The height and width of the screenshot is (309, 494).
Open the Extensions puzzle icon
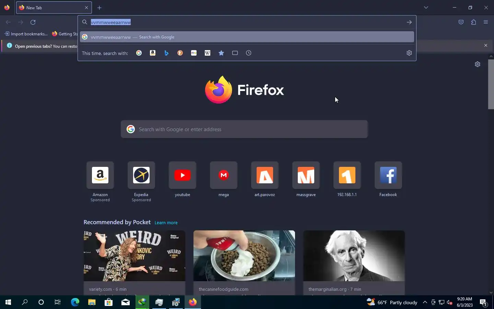click(473, 22)
